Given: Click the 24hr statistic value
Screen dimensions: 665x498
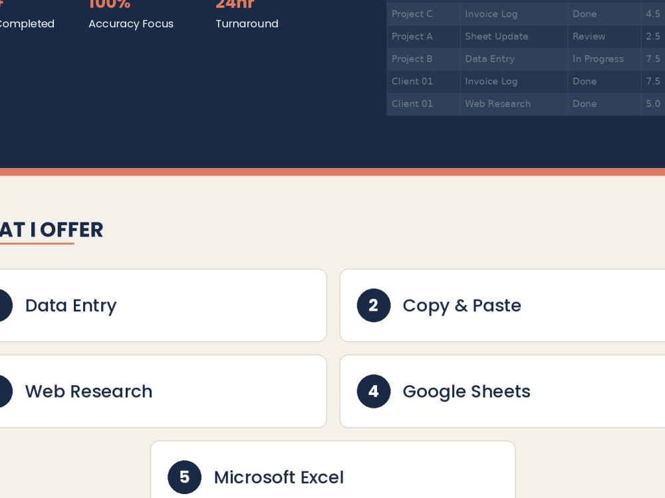Looking at the screenshot, I should pos(235,4).
